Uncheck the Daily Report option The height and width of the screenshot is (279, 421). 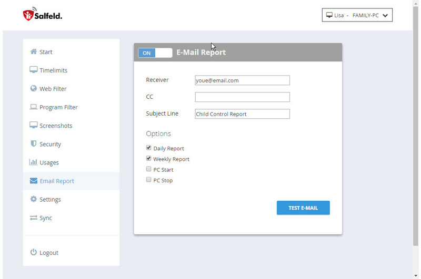click(148, 148)
